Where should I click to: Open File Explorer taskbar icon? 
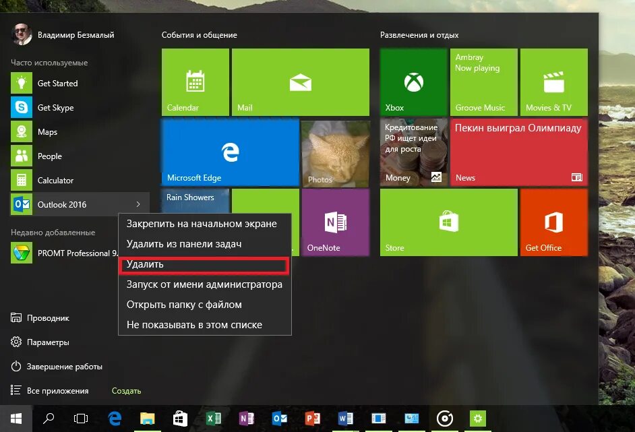pos(148,419)
